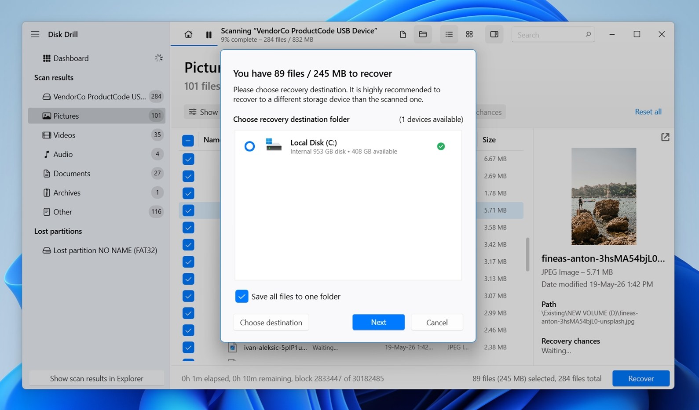Uncheck the ivan-aleksic file checkbox

click(x=188, y=348)
